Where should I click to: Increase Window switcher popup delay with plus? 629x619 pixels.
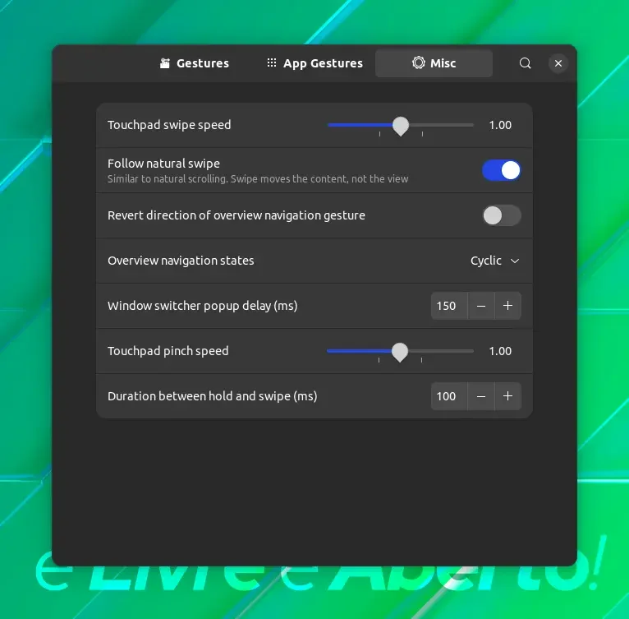pos(507,306)
